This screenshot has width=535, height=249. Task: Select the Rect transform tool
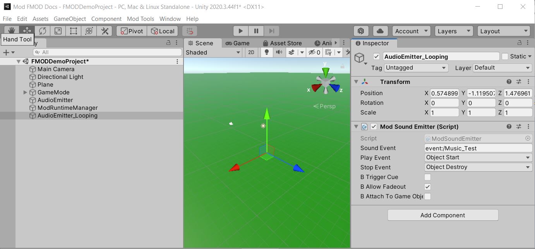pyautogui.click(x=73, y=31)
